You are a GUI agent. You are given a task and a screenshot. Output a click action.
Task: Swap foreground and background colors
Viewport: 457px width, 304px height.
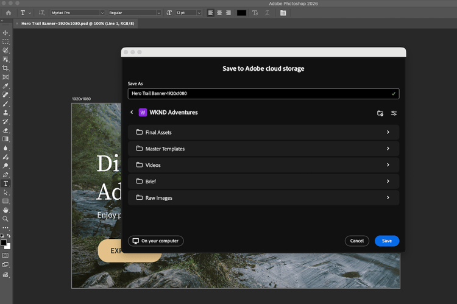[9, 236]
